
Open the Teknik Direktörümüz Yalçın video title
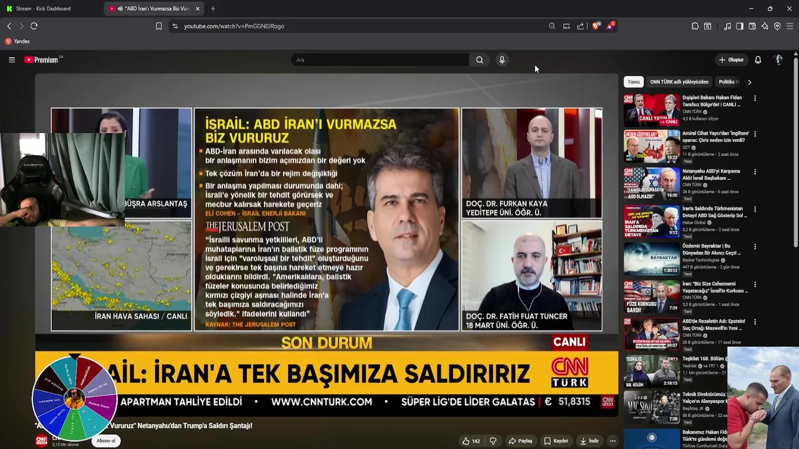click(705, 398)
